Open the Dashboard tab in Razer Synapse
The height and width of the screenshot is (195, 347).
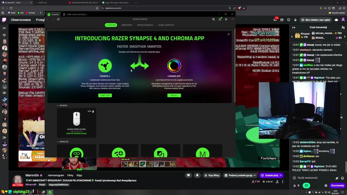(111, 25)
